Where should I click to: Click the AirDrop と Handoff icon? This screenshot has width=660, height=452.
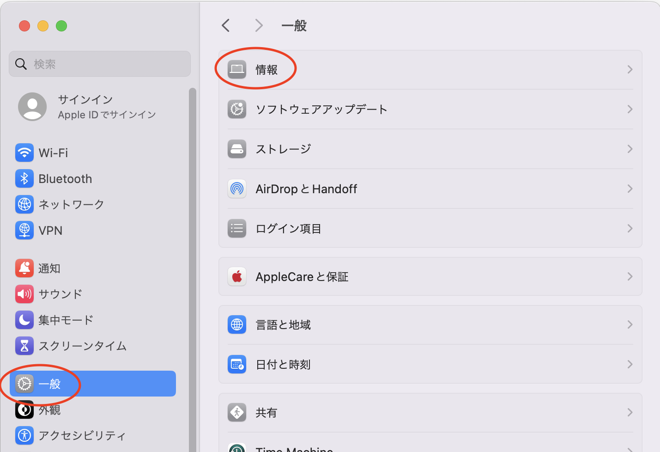pos(237,189)
